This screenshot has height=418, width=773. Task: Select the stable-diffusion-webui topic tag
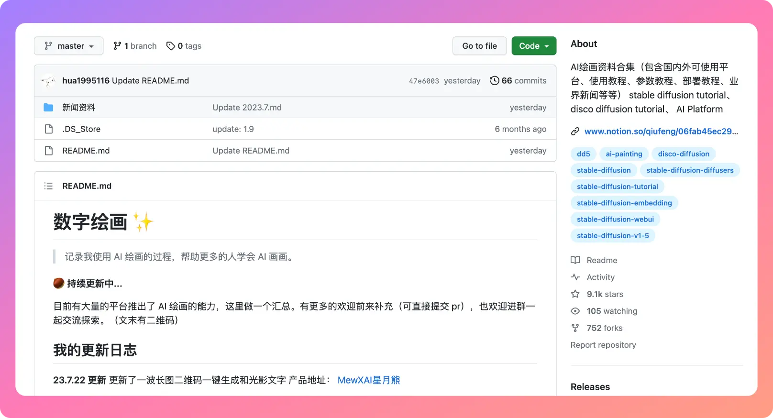pyautogui.click(x=615, y=220)
